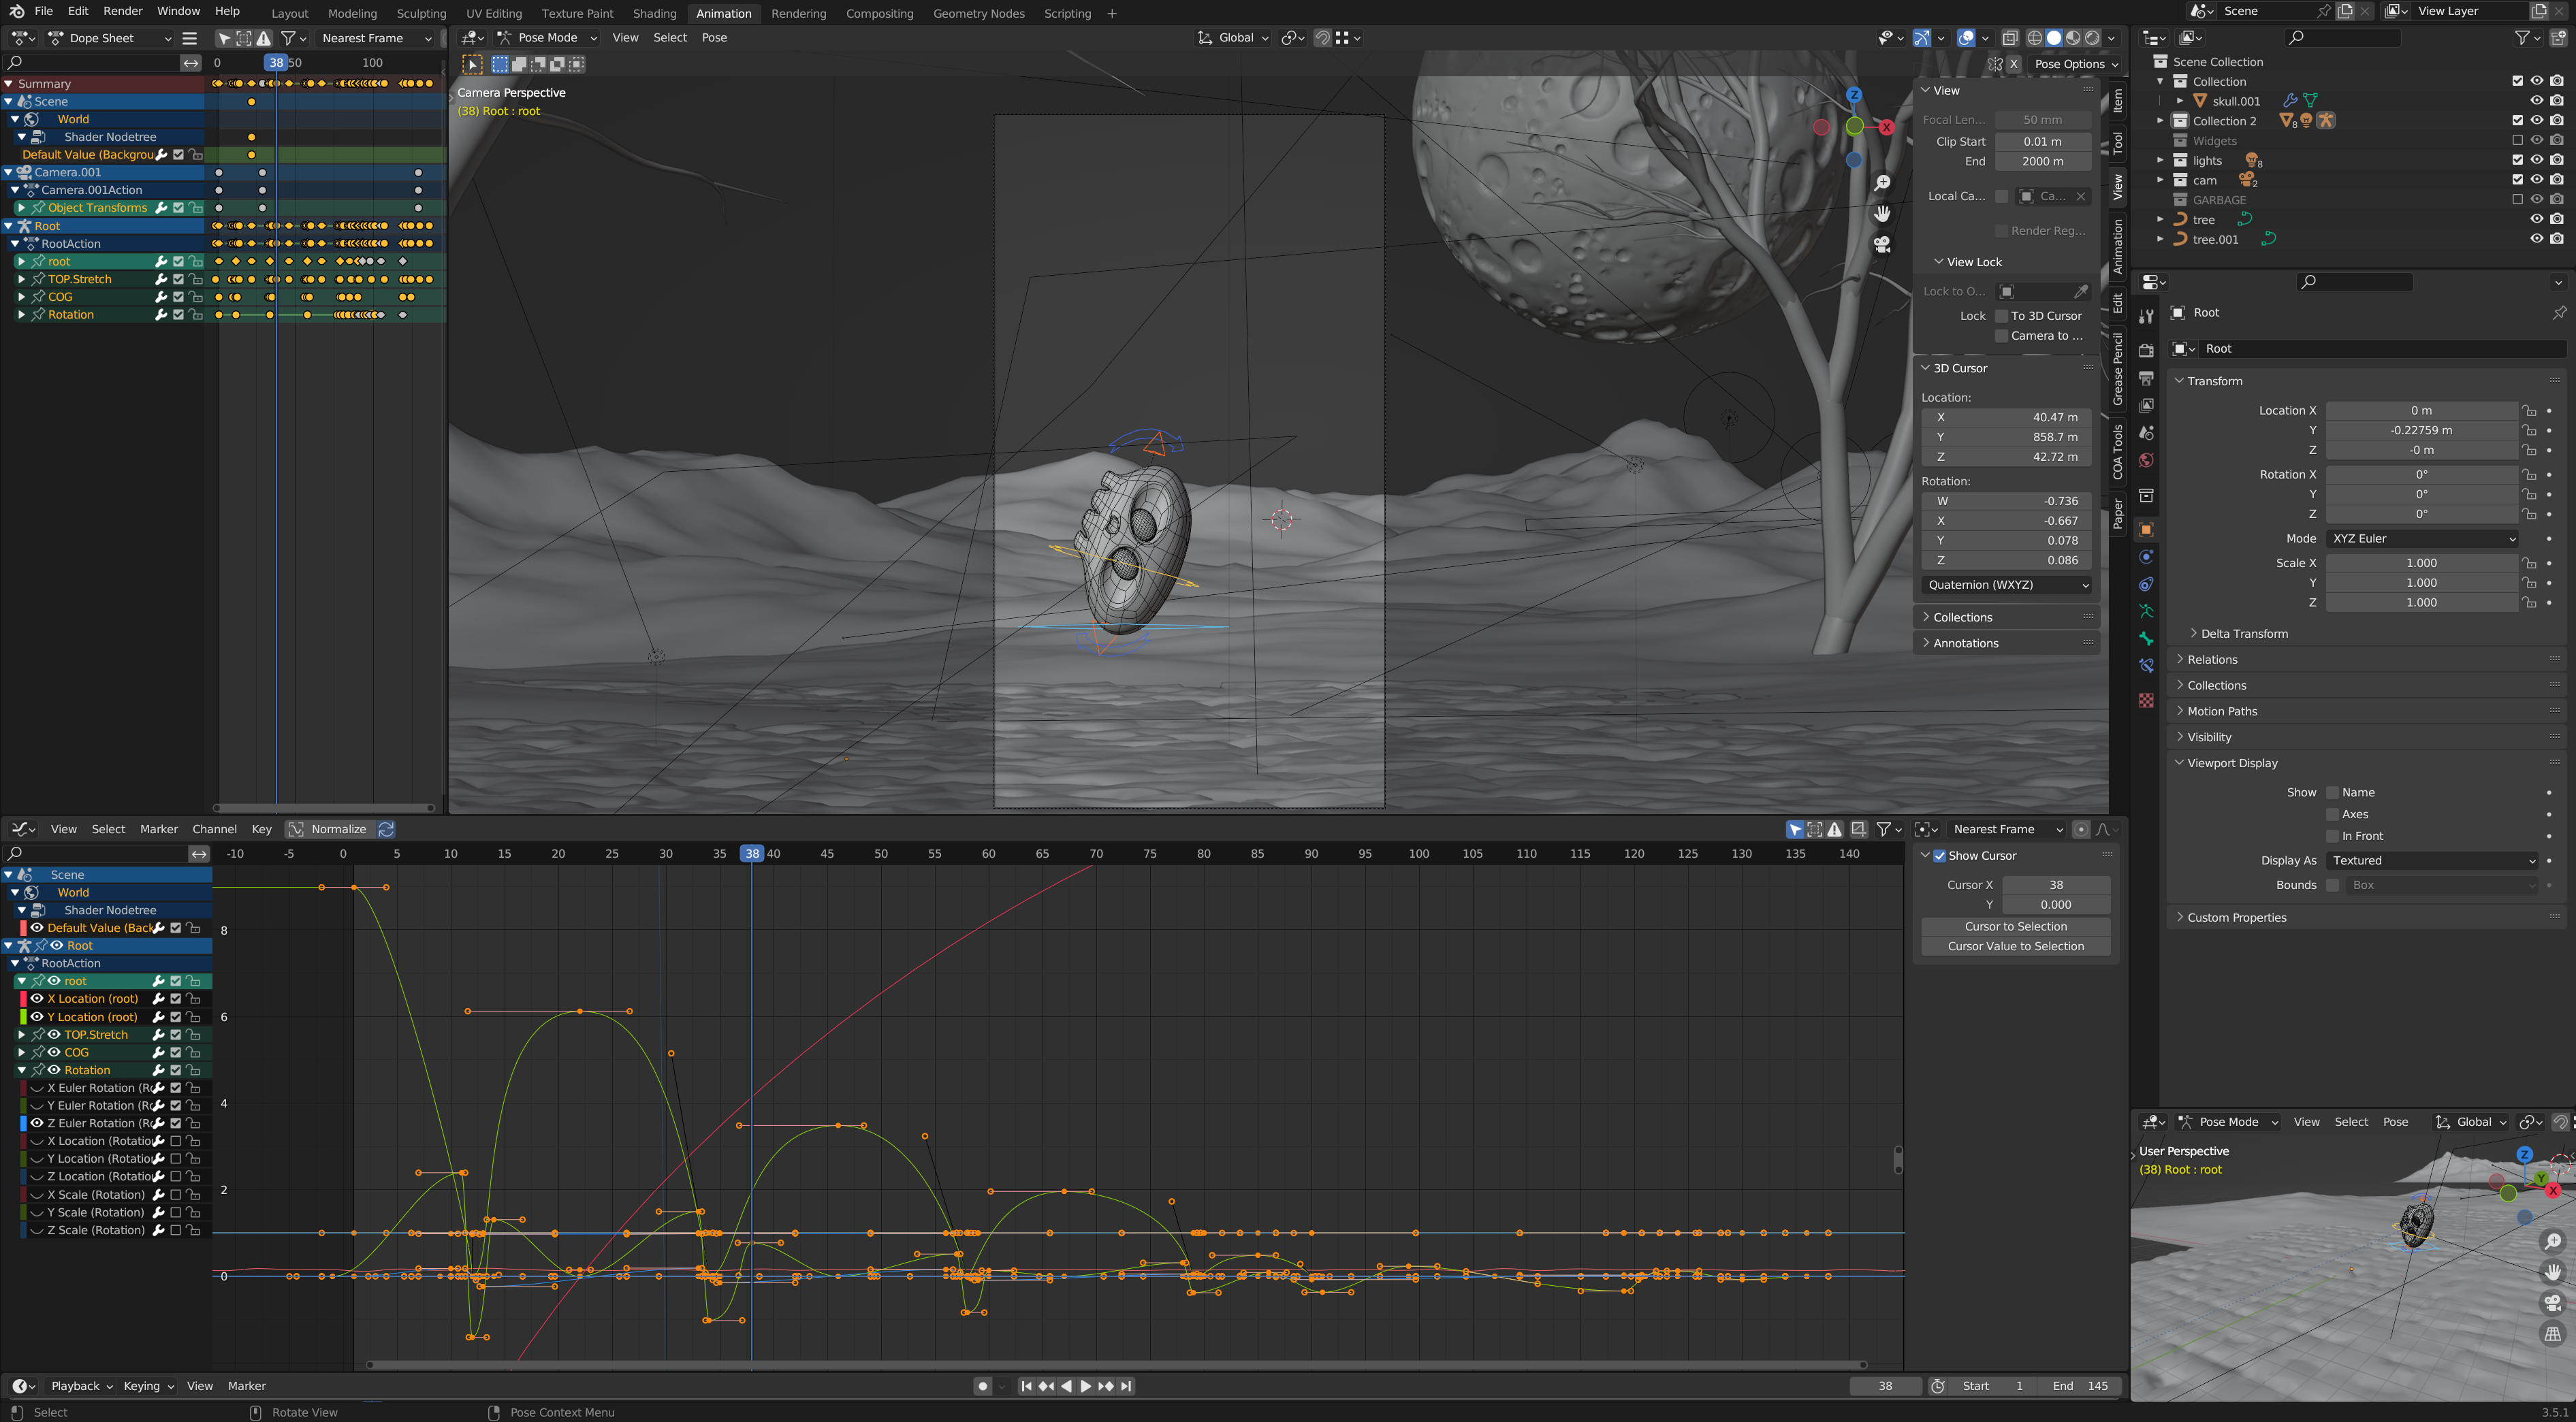Open the World properties tab icon

tap(2146, 460)
